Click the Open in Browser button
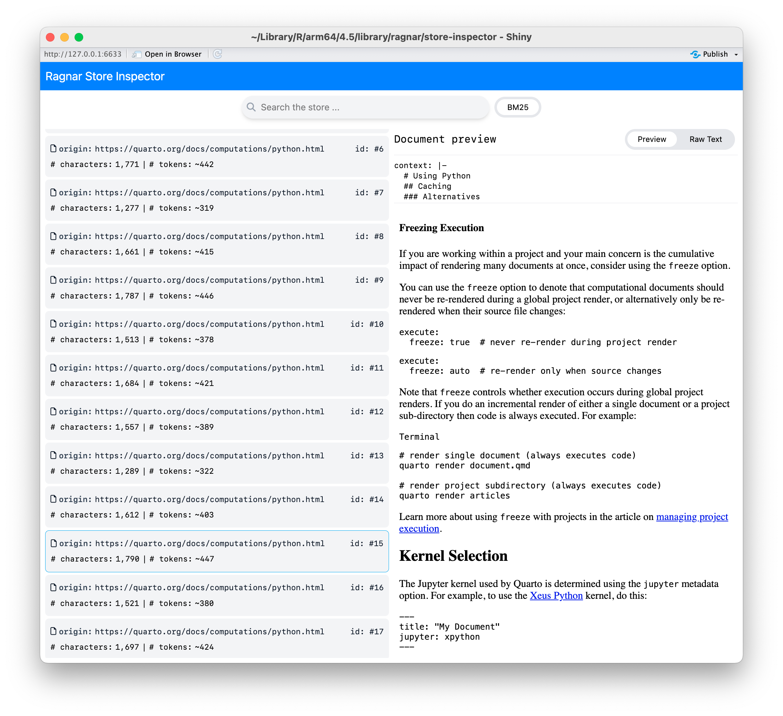Viewport: 783px width, 716px height. click(172, 54)
